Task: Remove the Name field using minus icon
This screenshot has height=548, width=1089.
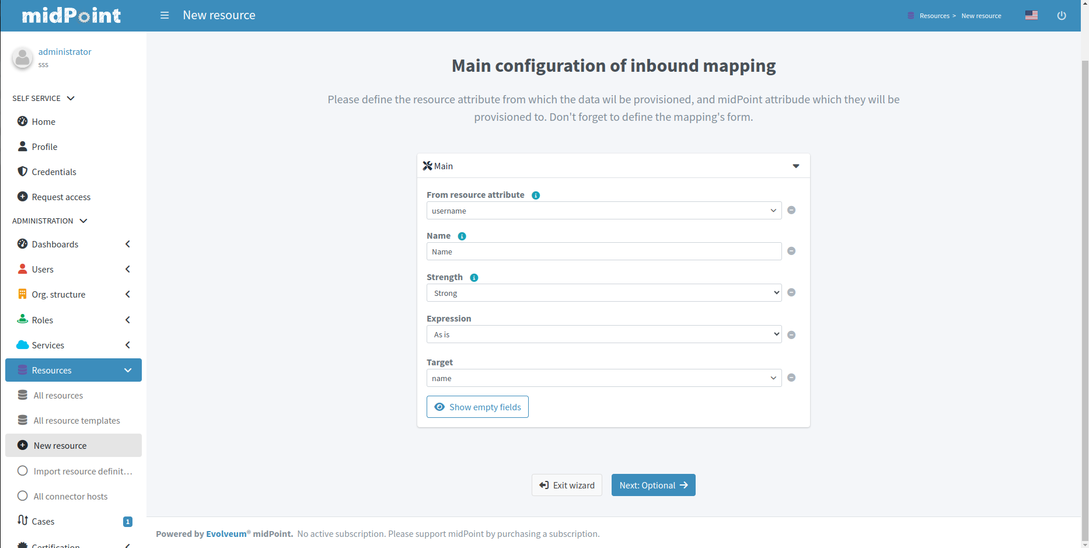Action: (791, 251)
